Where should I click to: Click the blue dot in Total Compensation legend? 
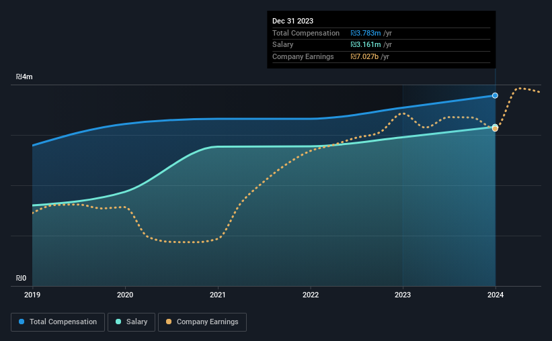[22, 322]
